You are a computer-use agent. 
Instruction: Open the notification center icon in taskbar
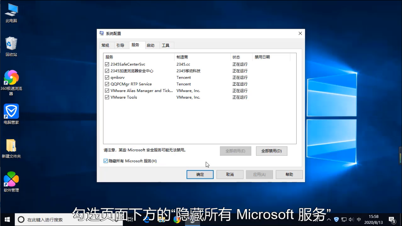click(391, 219)
